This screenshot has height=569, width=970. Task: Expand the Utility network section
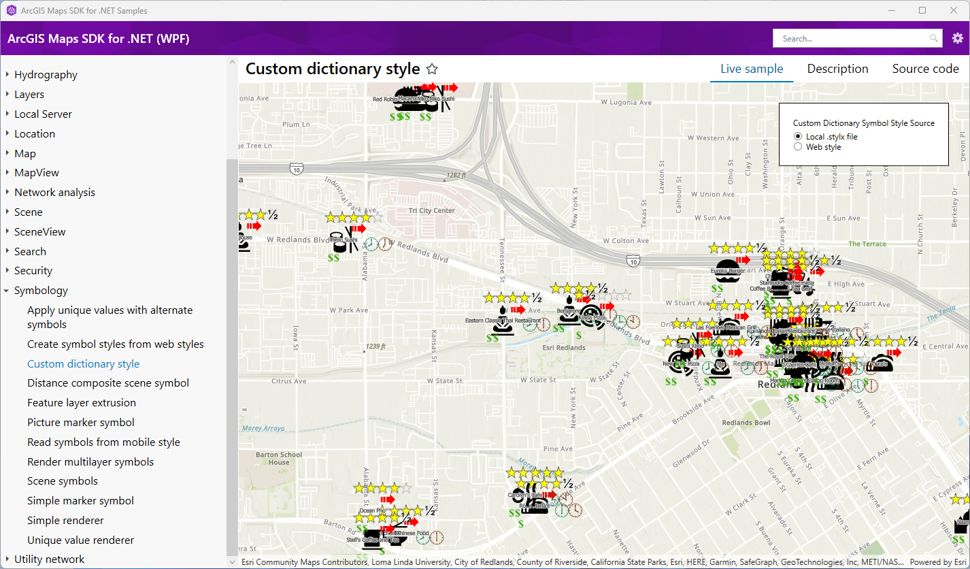[50, 559]
